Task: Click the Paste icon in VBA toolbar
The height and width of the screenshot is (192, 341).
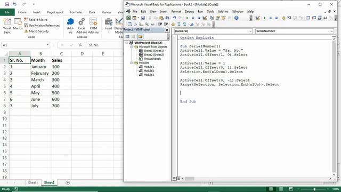Action: pos(161,18)
